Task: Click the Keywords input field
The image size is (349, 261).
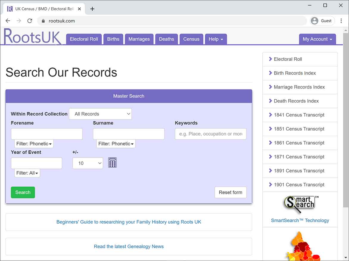Action: coord(211,134)
